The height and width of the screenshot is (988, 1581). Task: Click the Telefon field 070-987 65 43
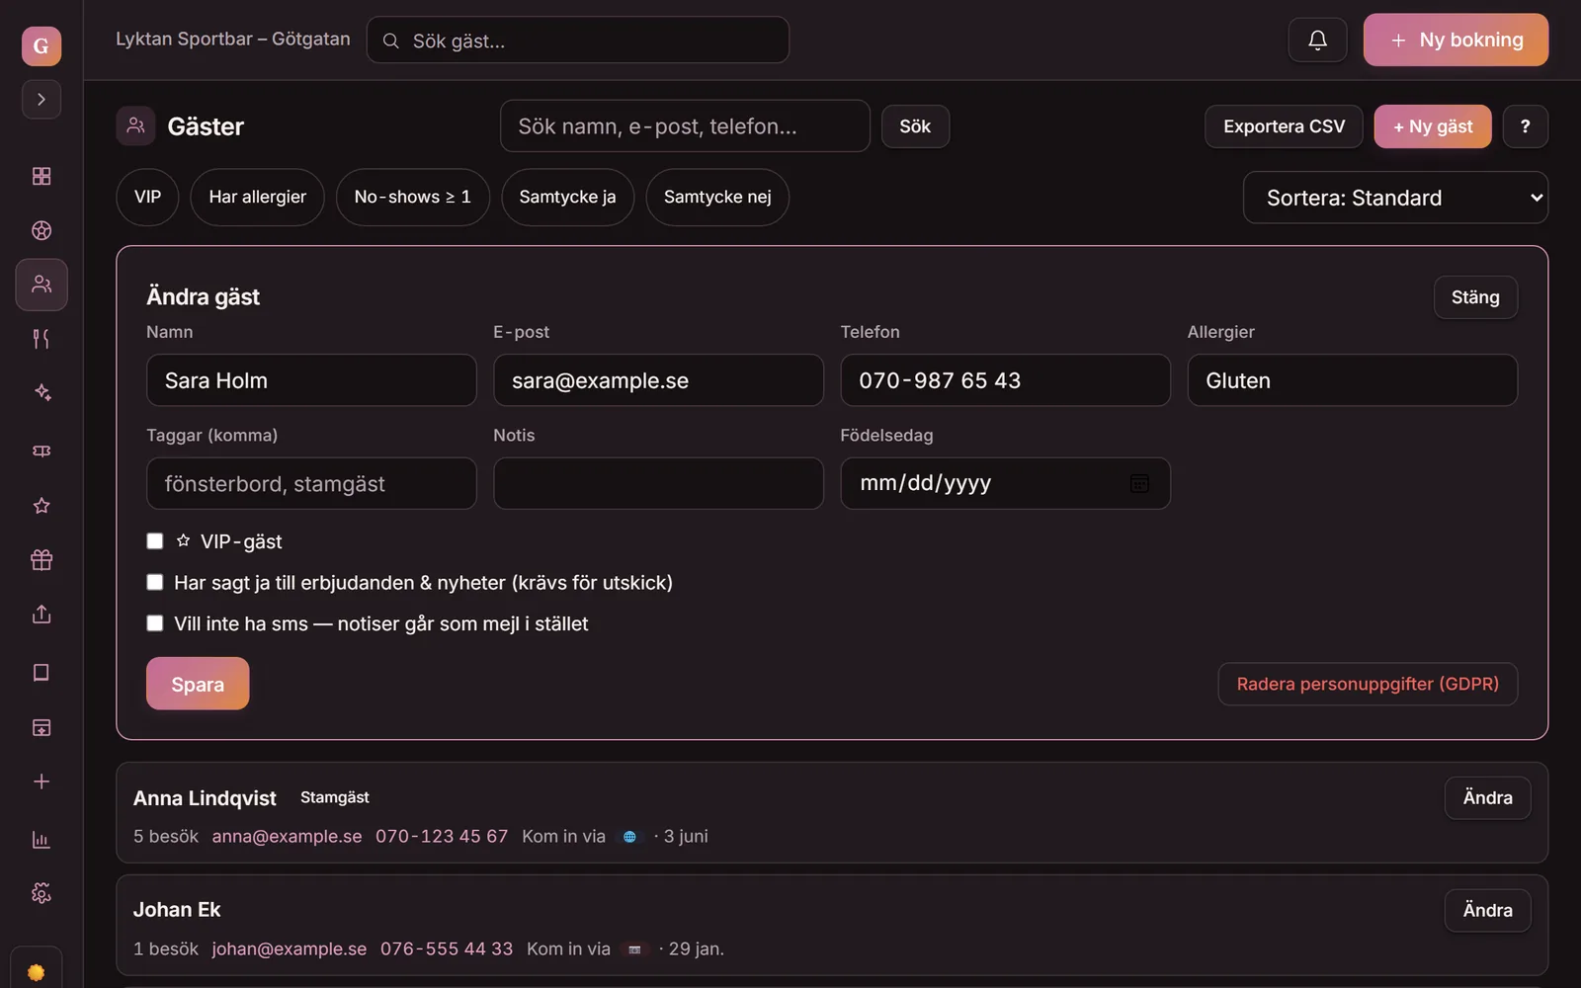tap(1005, 380)
